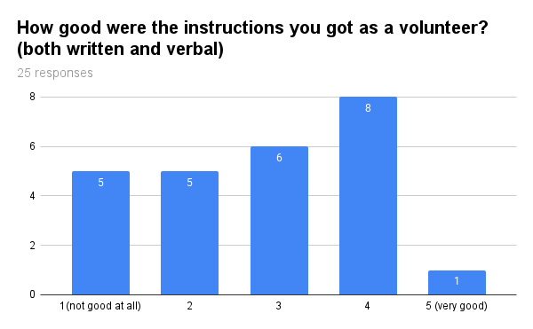
Task: Click the chart title text
Action: click(252, 38)
